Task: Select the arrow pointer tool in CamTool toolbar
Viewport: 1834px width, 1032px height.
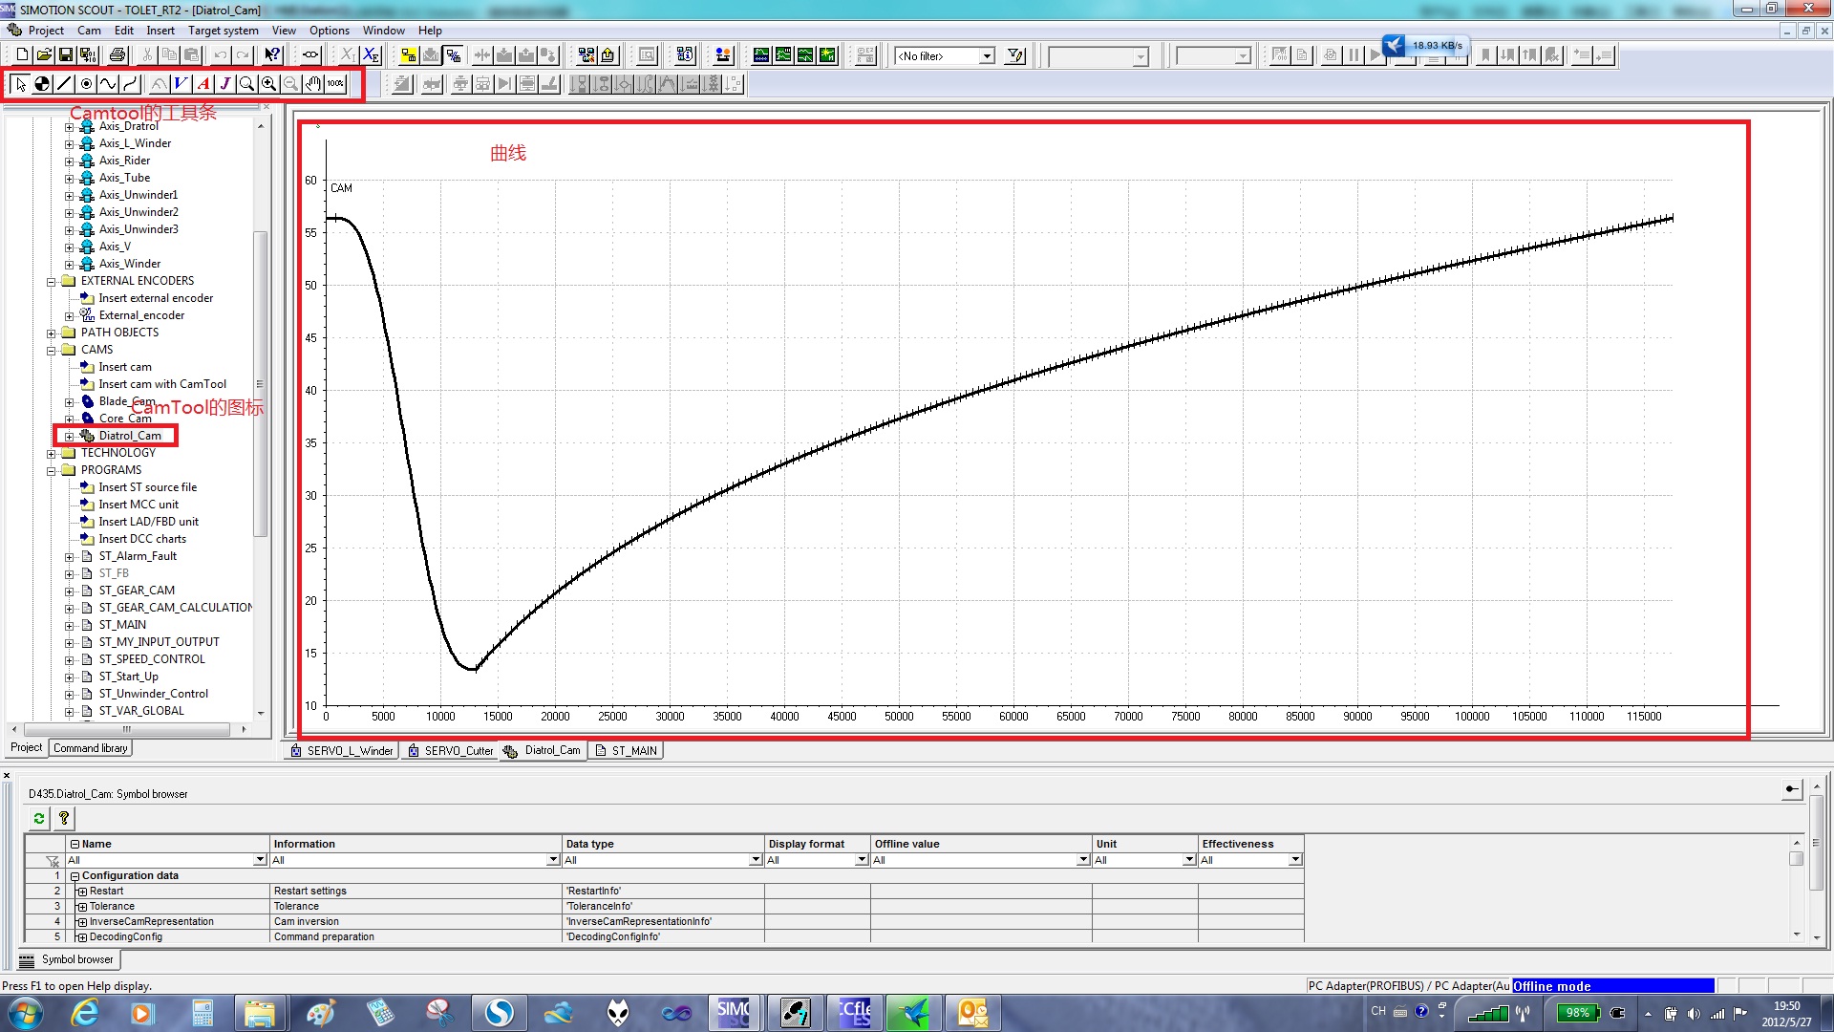Action: [20, 84]
